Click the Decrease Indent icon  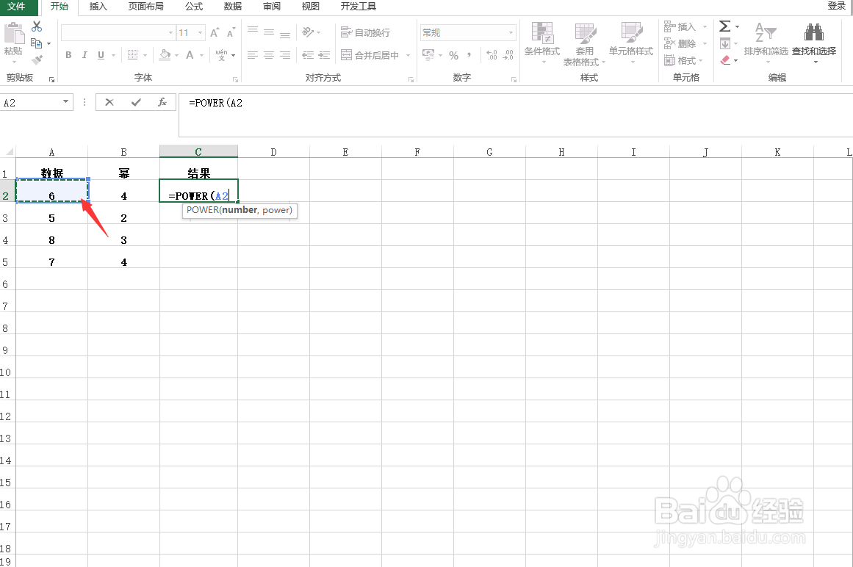(x=308, y=55)
